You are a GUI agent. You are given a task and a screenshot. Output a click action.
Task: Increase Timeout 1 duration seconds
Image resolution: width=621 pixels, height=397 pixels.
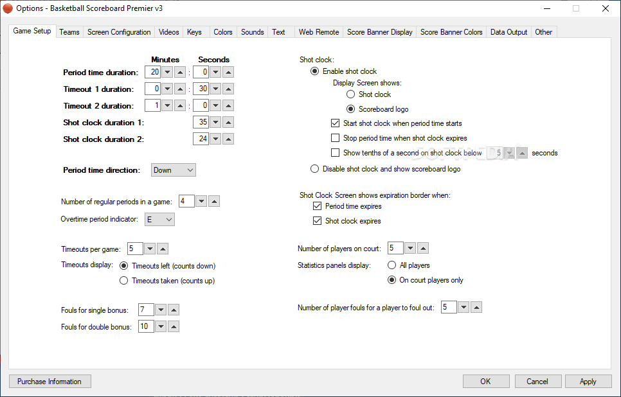[x=228, y=89]
